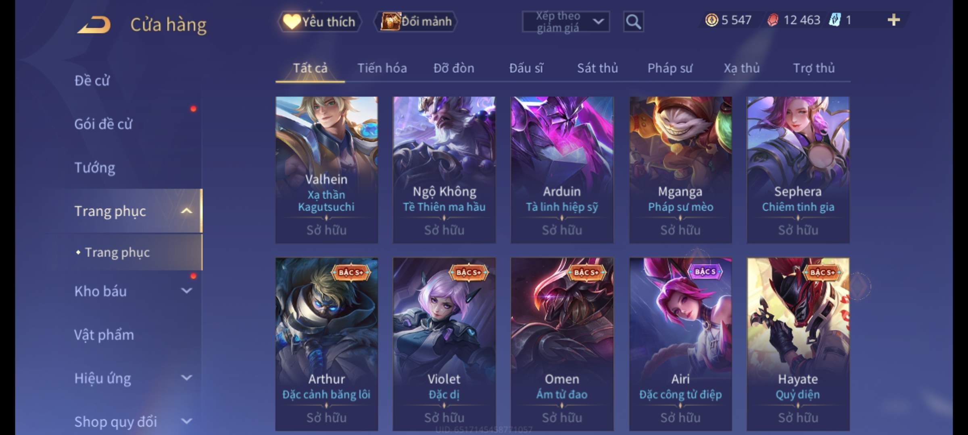Screen dimensions: 968x435
Task: Expand the Kho báu sidebar section
Action: click(x=186, y=290)
